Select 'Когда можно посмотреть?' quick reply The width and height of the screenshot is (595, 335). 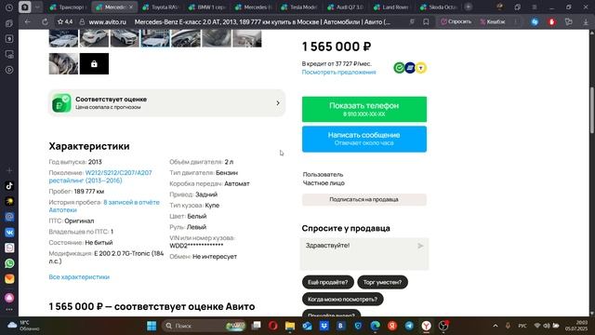point(343,300)
